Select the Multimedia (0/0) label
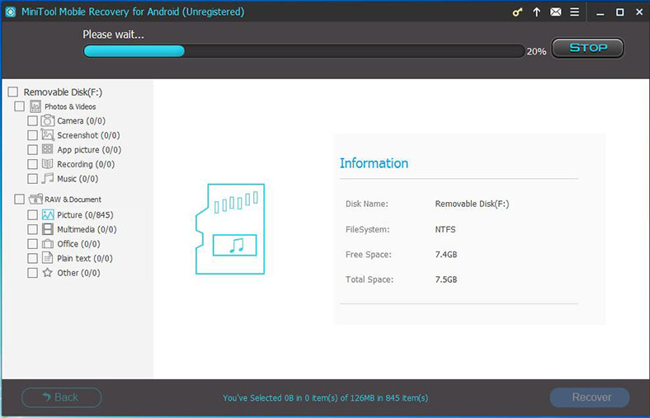Screen dimensions: 650x418 [87, 229]
